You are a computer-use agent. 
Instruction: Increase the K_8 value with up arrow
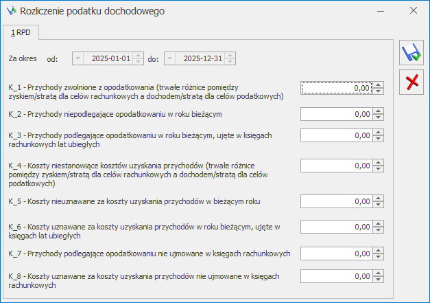(378, 273)
